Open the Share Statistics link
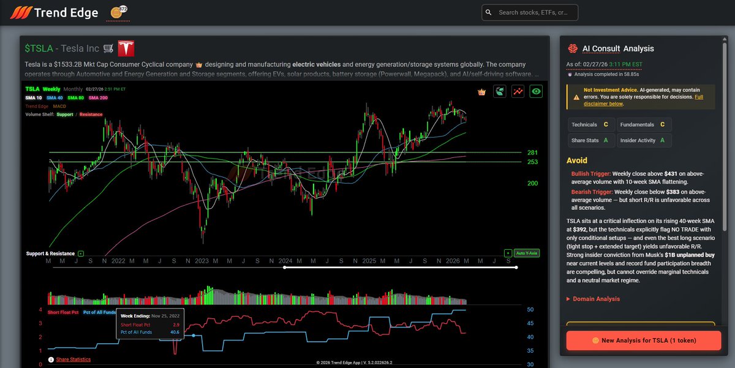 [73, 359]
